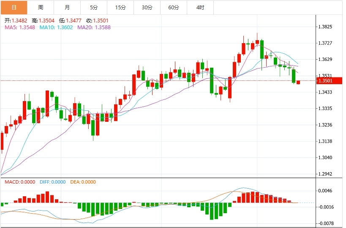Viewport: 346px width, 228px height.
Task: Click the MA5: 1.3548 indicator label
Action: pyautogui.click(x=20, y=27)
